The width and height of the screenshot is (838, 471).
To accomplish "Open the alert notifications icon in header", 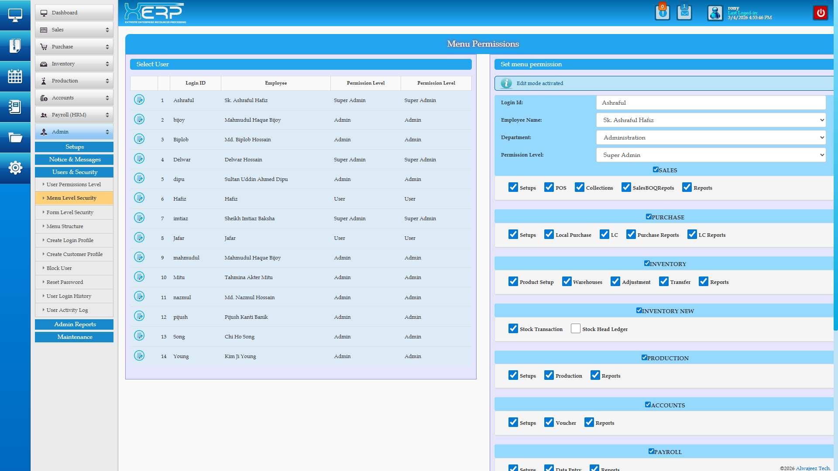I will tap(662, 13).
